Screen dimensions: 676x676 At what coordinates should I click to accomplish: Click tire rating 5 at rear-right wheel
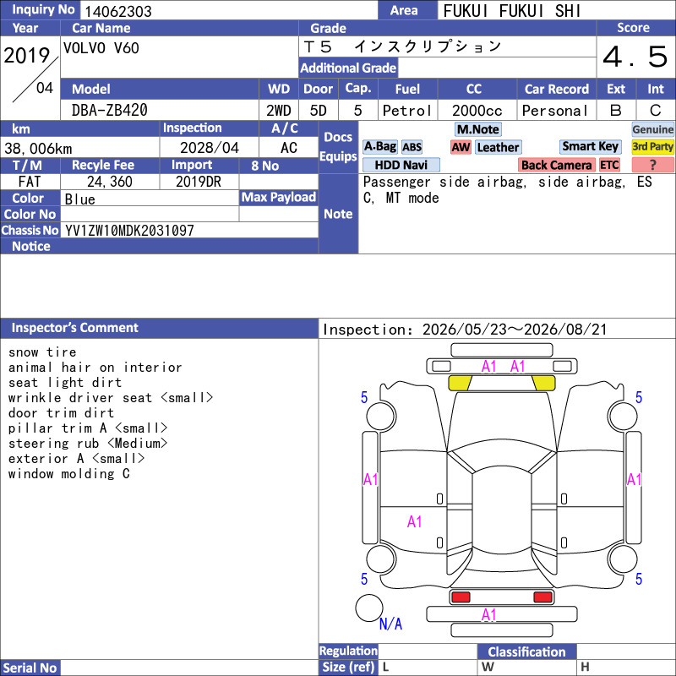[639, 579]
